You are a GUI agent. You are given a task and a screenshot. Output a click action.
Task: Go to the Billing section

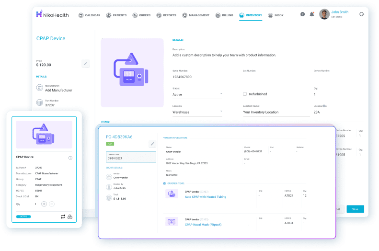pos(224,15)
